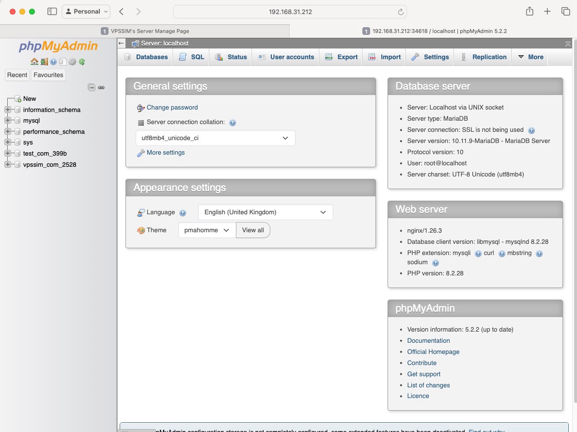The width and height of the screenshot is (577, 432).
Task: Go back in Safari history
Action: (x=121, y=12)
